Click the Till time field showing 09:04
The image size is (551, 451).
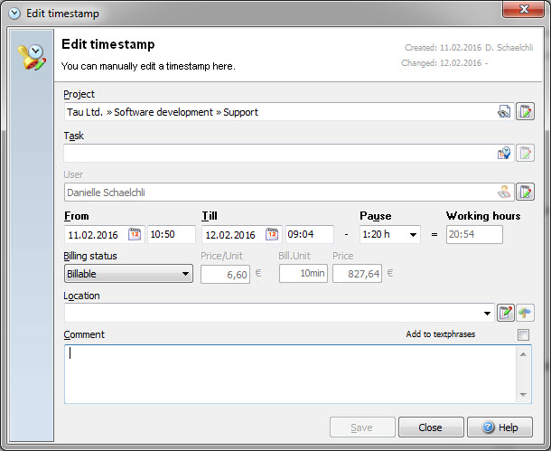point(309,234)
